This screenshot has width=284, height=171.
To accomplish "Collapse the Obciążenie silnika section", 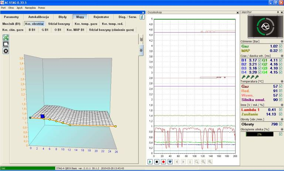I will (x=282, y=129).
